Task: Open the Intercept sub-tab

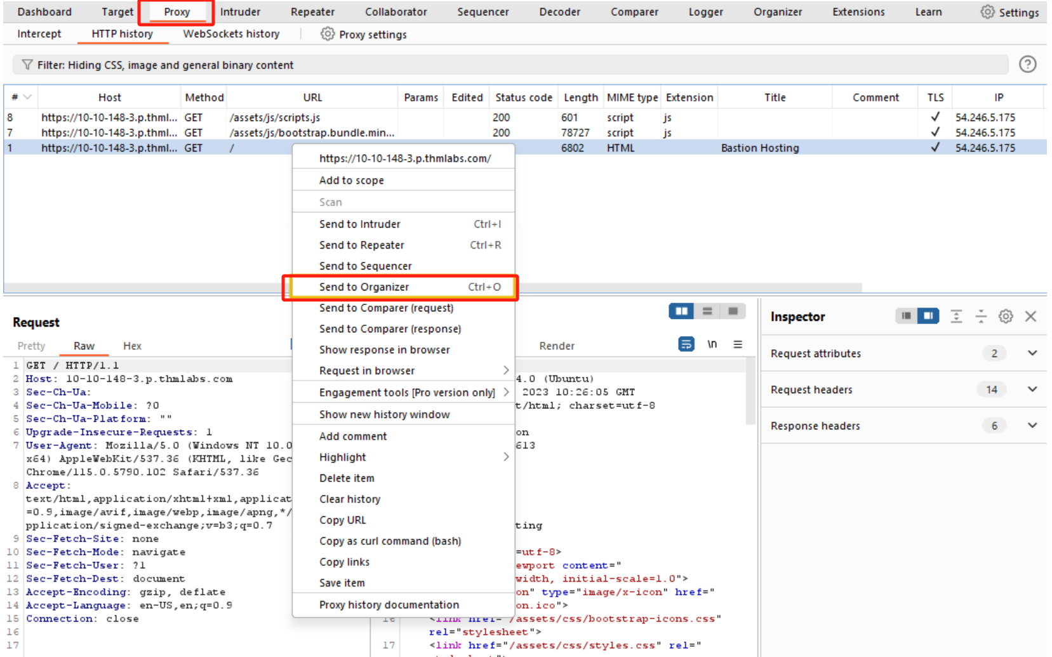Action: 39,34
